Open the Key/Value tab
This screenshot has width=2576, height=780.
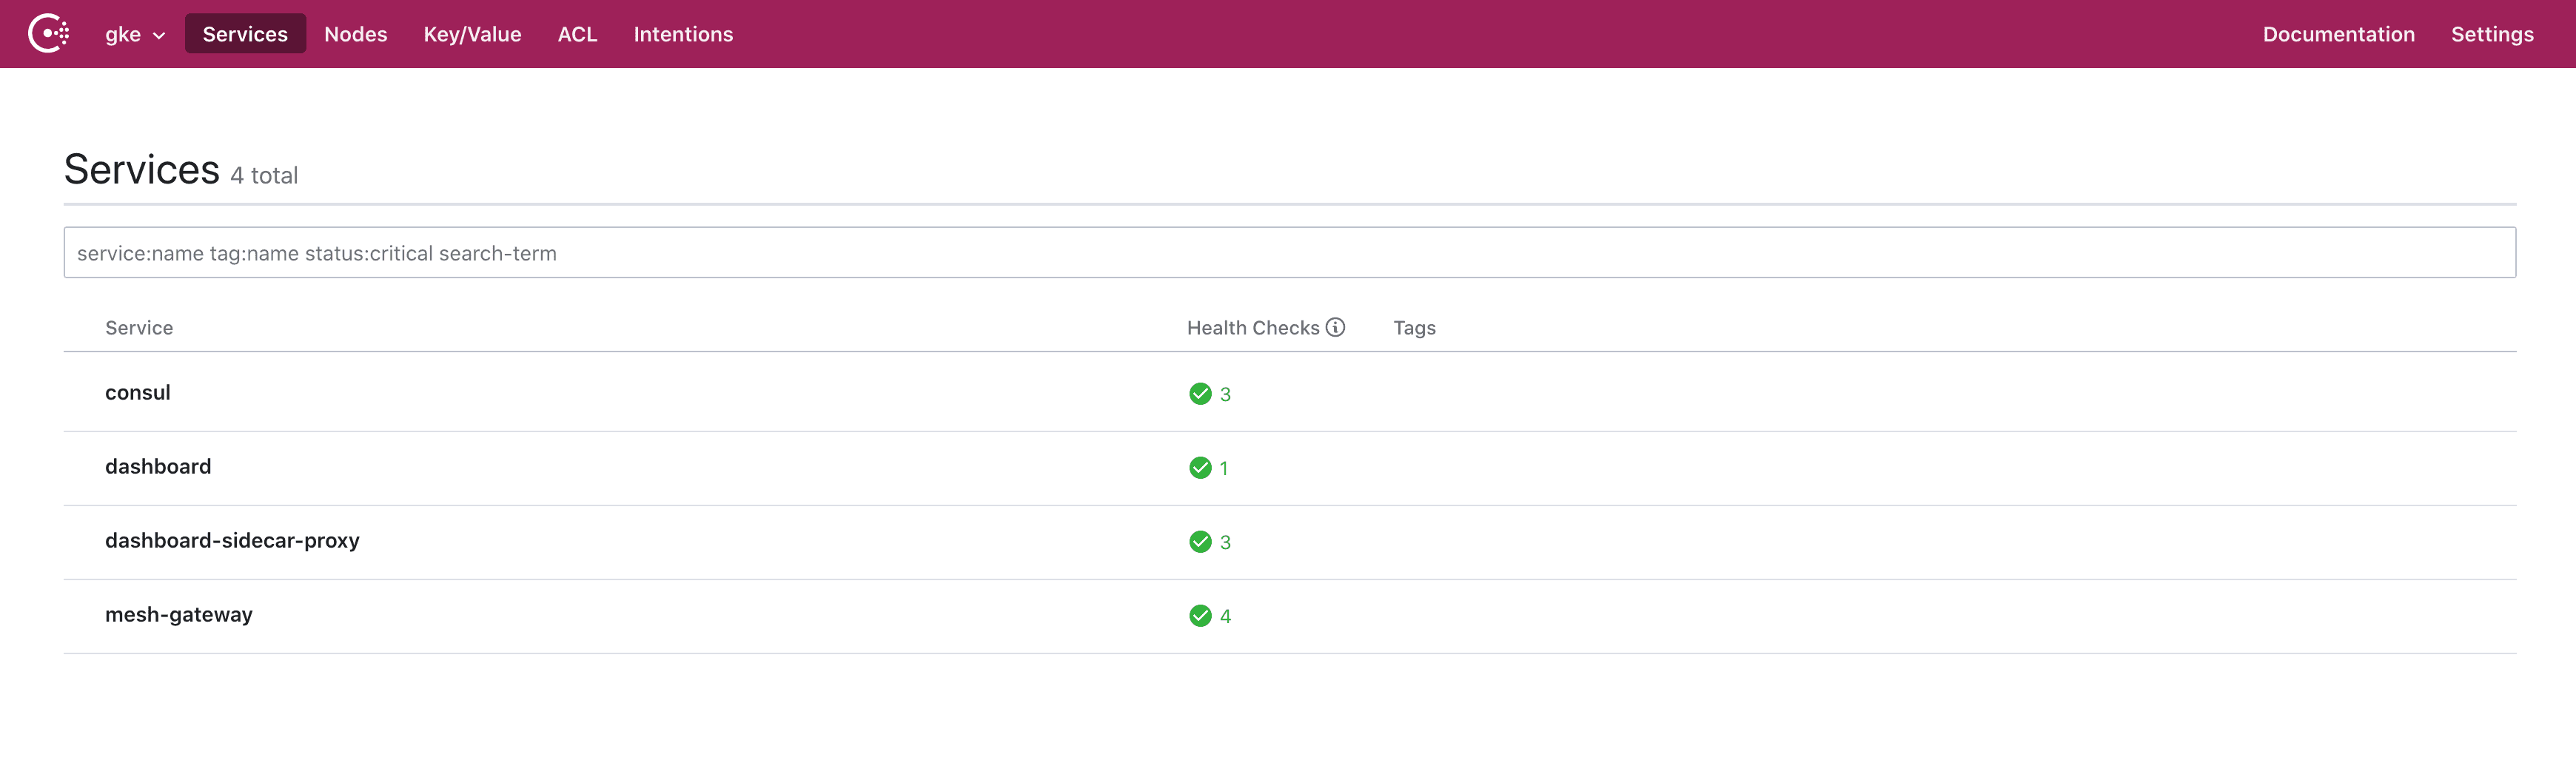coord(472,34)
